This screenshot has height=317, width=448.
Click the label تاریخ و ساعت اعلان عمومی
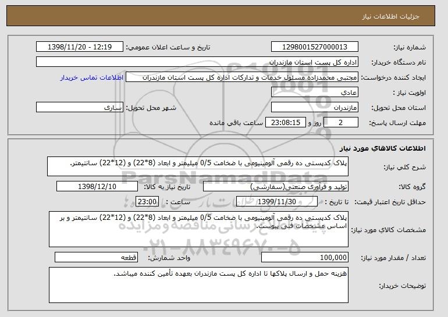pyautogui.click(x=168, y=47)
